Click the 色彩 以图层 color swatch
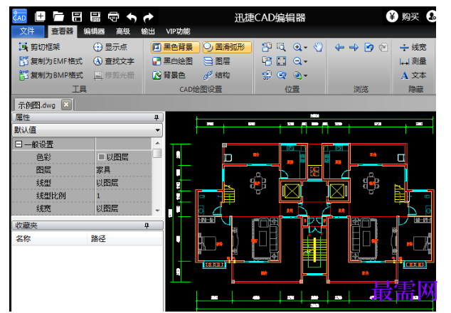451x313 pixels. (101, 156)
